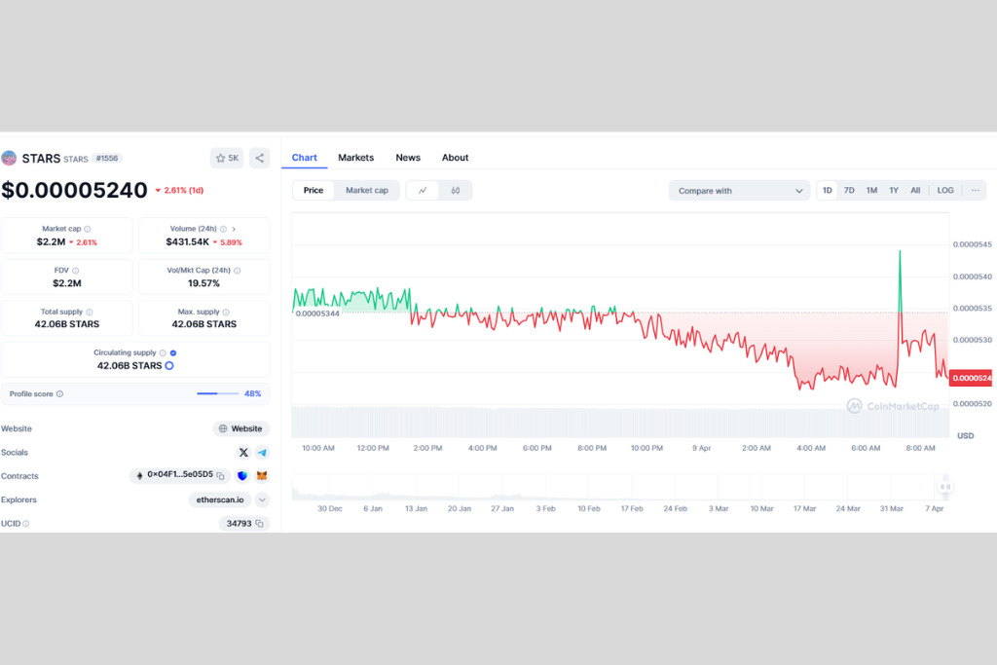Open Max. supply info icon

coord(226,313)
